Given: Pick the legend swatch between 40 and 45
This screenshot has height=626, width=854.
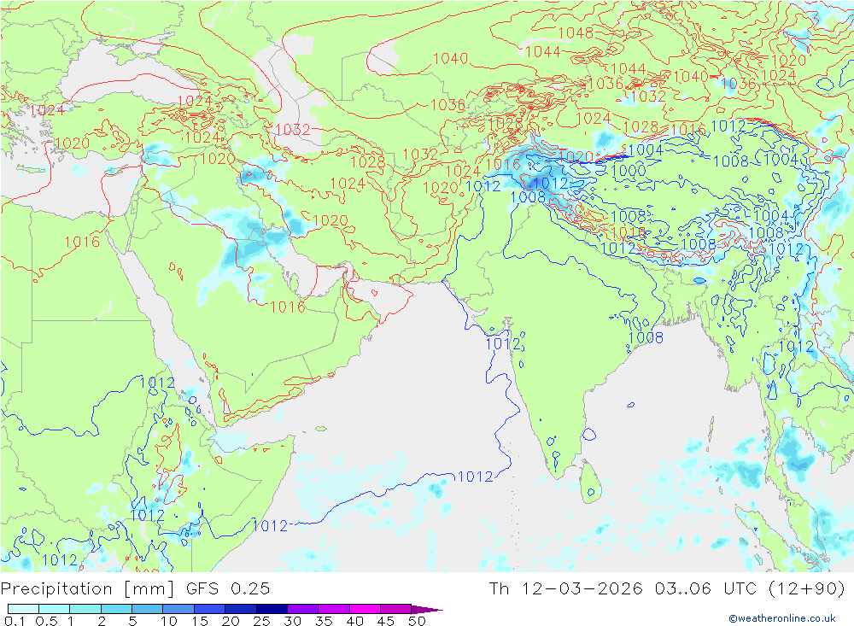Looking at the screenshot, I should pos(365,609).
